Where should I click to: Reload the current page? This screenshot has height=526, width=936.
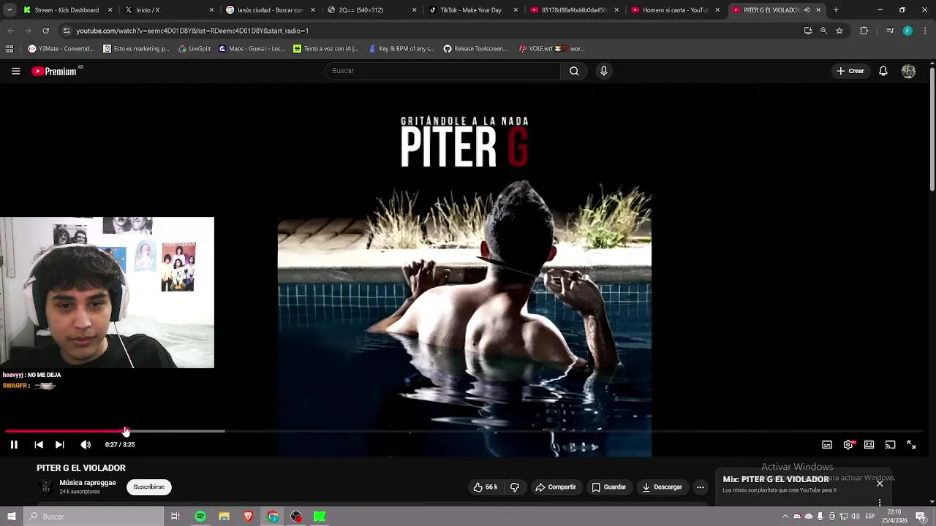pyautogui.click(x=45, y=31)
